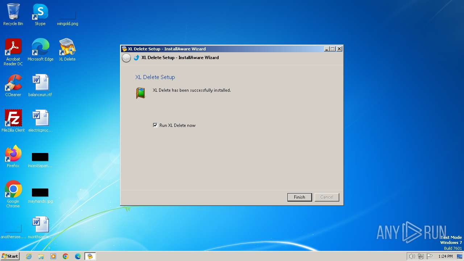Select the balanceun.rtf document icon
Image resolution: width=464 pixels, height=261 pixels.
[x=40, y=85]
